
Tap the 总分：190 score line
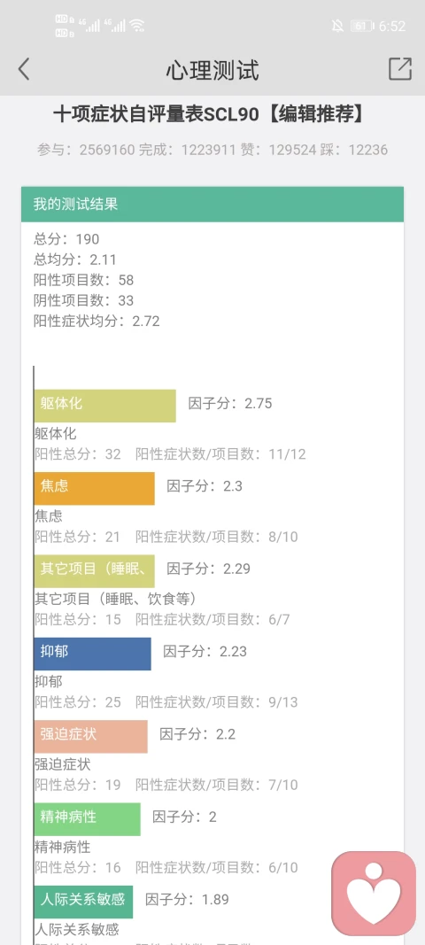point(66,239)
